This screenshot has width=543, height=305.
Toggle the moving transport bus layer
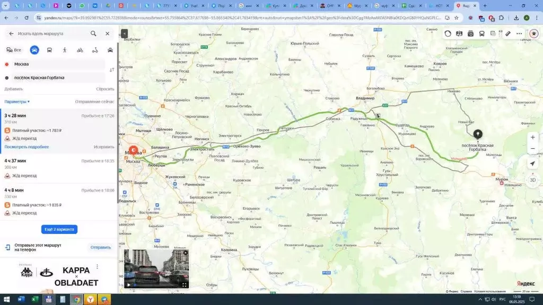(x=481, y=33)
